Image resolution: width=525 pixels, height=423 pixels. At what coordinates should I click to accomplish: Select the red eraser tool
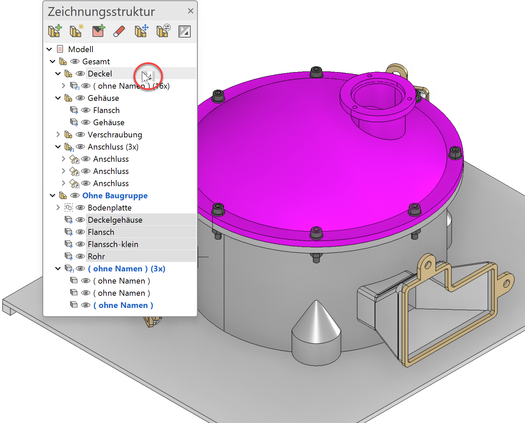(119, 31)
